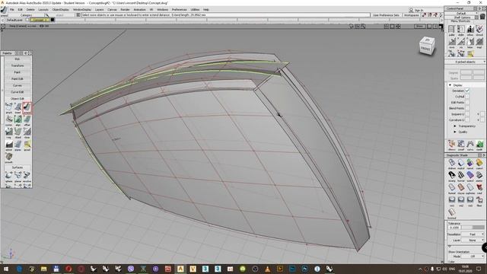Open the Preferences menu

point(180,10)
